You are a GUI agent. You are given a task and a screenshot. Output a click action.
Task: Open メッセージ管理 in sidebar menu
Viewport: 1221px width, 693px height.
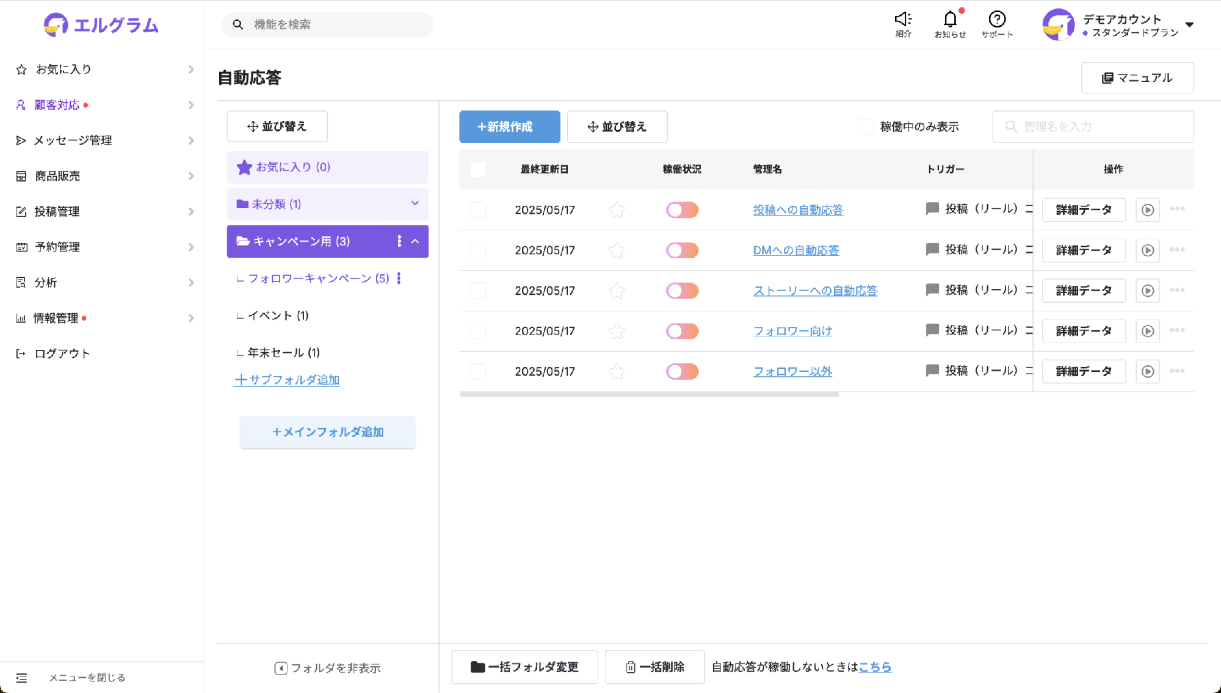(73, 140)
